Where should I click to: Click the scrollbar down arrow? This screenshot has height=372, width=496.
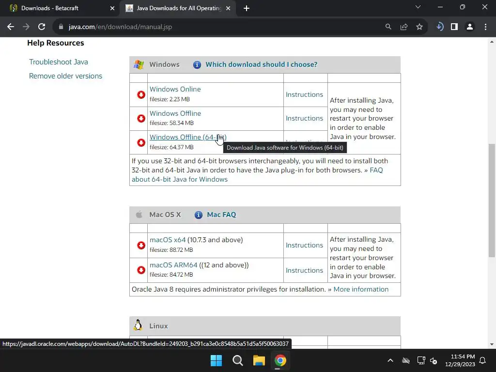(492, 344)
